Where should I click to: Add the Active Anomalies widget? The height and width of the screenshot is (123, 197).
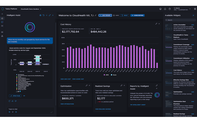193,25
